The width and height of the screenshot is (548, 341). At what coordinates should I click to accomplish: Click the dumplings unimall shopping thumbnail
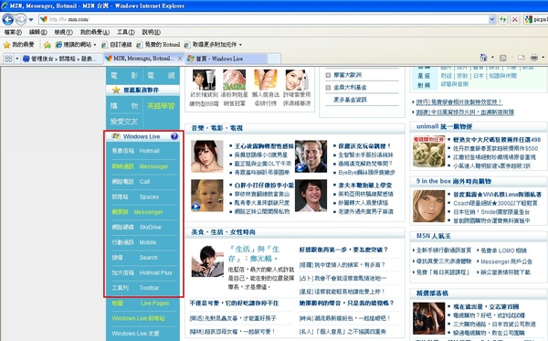(x=429, y=151)
